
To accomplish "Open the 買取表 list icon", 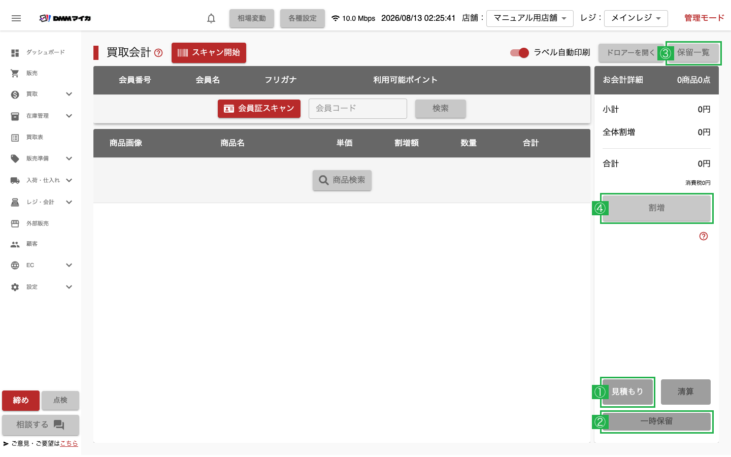I will (x=15, y=138).
